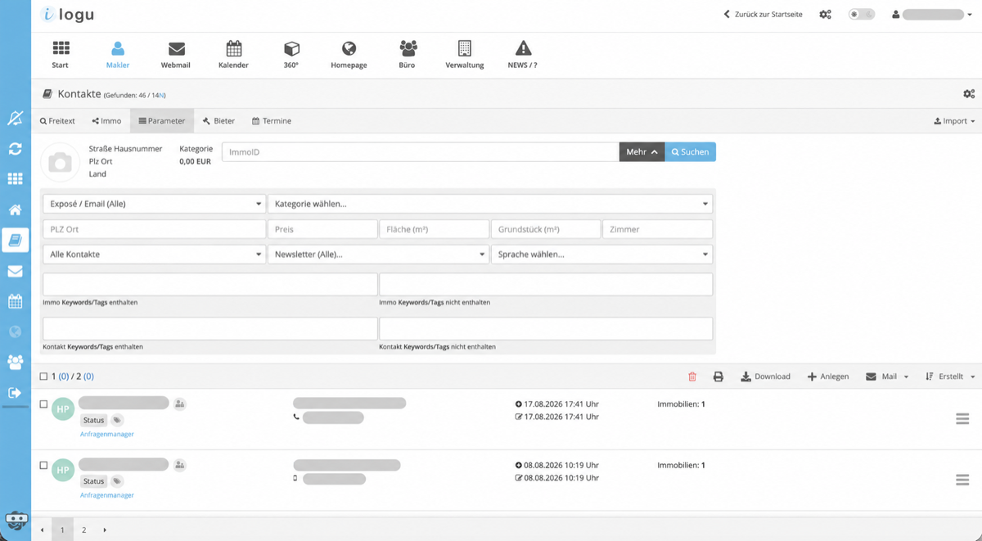Click the grid sidebar icon
This screenshot has height=541, width=982.
tap(15, 179)
